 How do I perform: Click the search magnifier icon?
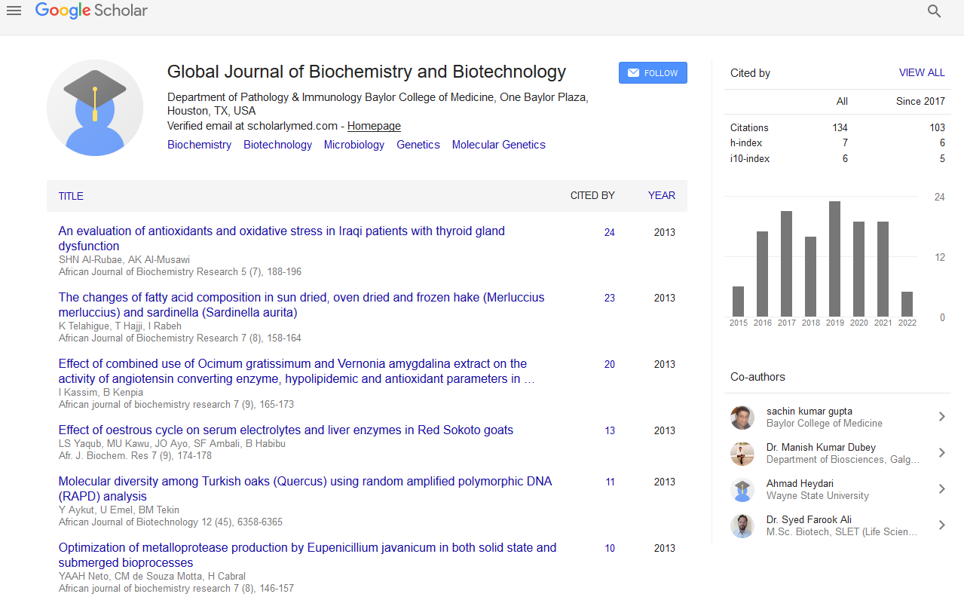[935, 11]
